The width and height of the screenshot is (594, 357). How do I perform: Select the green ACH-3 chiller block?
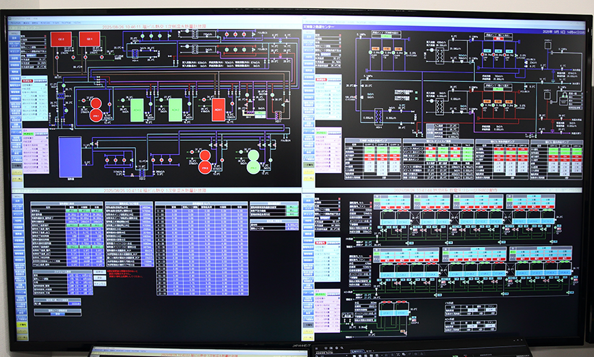(x=137, y=108)
